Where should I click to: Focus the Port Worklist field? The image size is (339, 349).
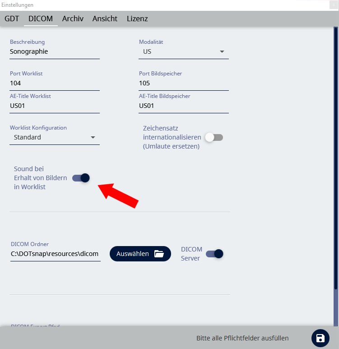54,83
